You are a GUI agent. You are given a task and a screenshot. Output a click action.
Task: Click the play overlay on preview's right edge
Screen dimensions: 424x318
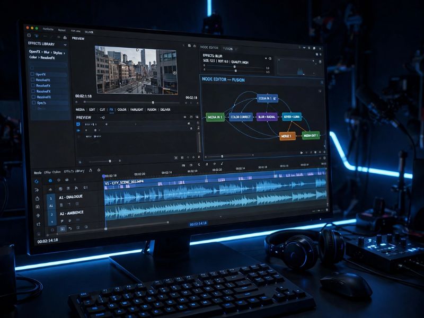click(x=175, y=73)
